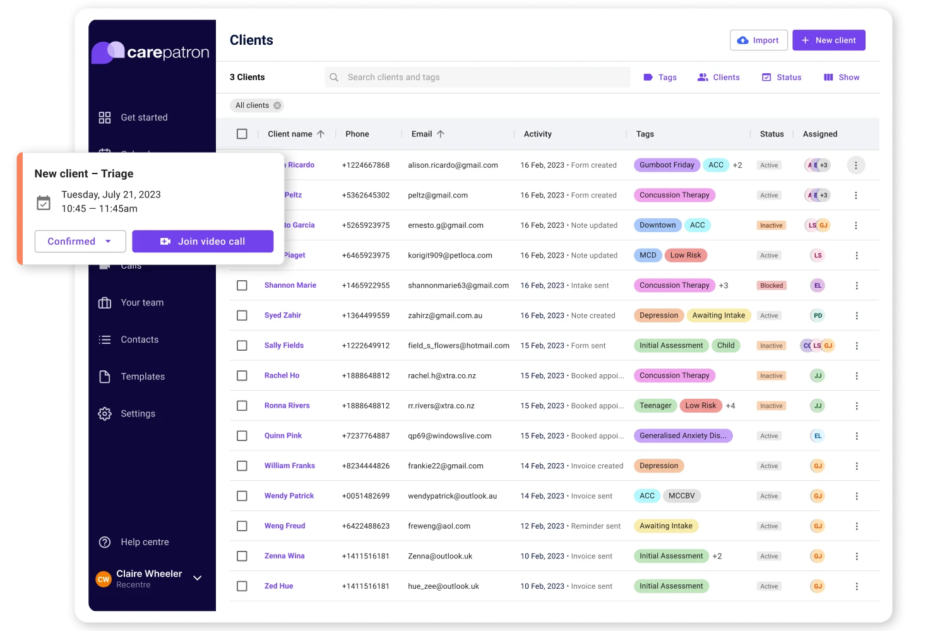Select the checkbox for Sally Fields
Viewport: 947px width, 631px height.
pyautogui.click(x=242, y=345)
